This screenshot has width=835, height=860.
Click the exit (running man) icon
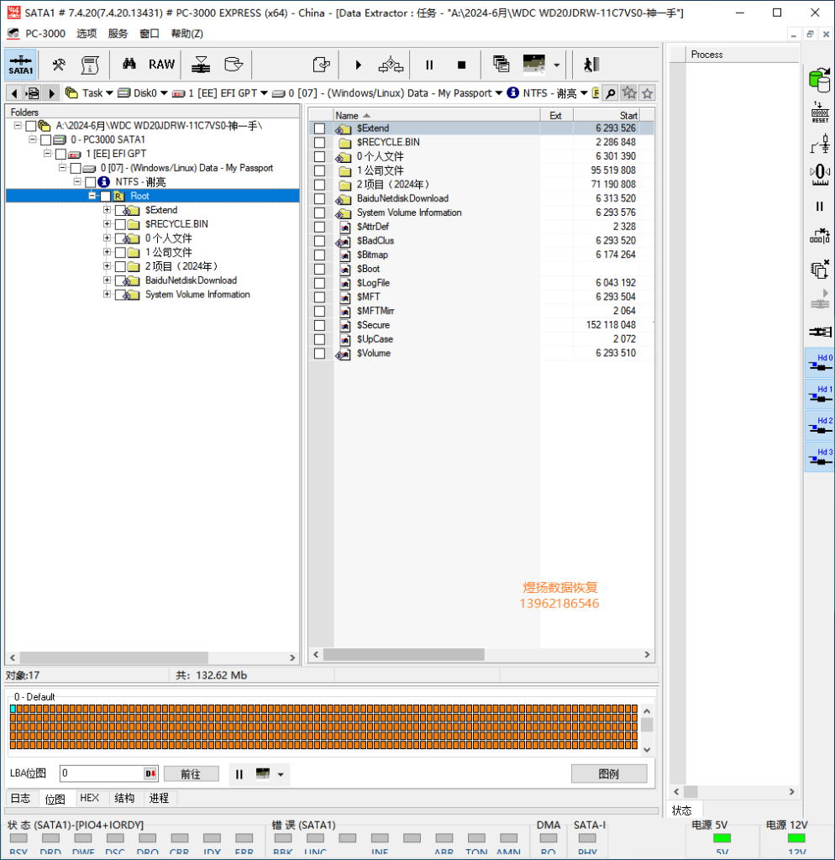(591, 65)
